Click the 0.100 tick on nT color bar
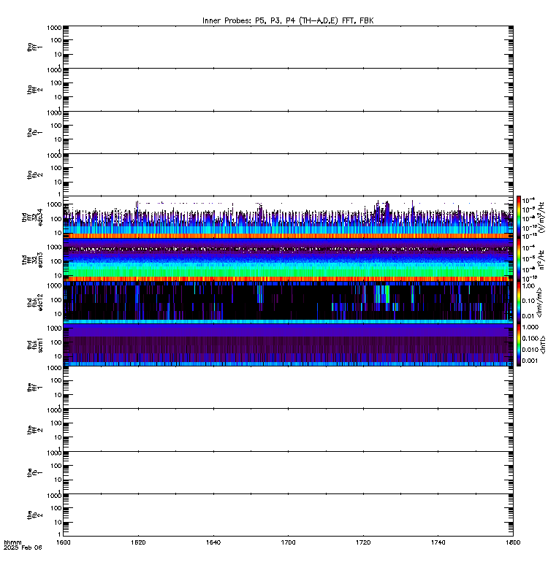548x584 pixels. point(530,338)
